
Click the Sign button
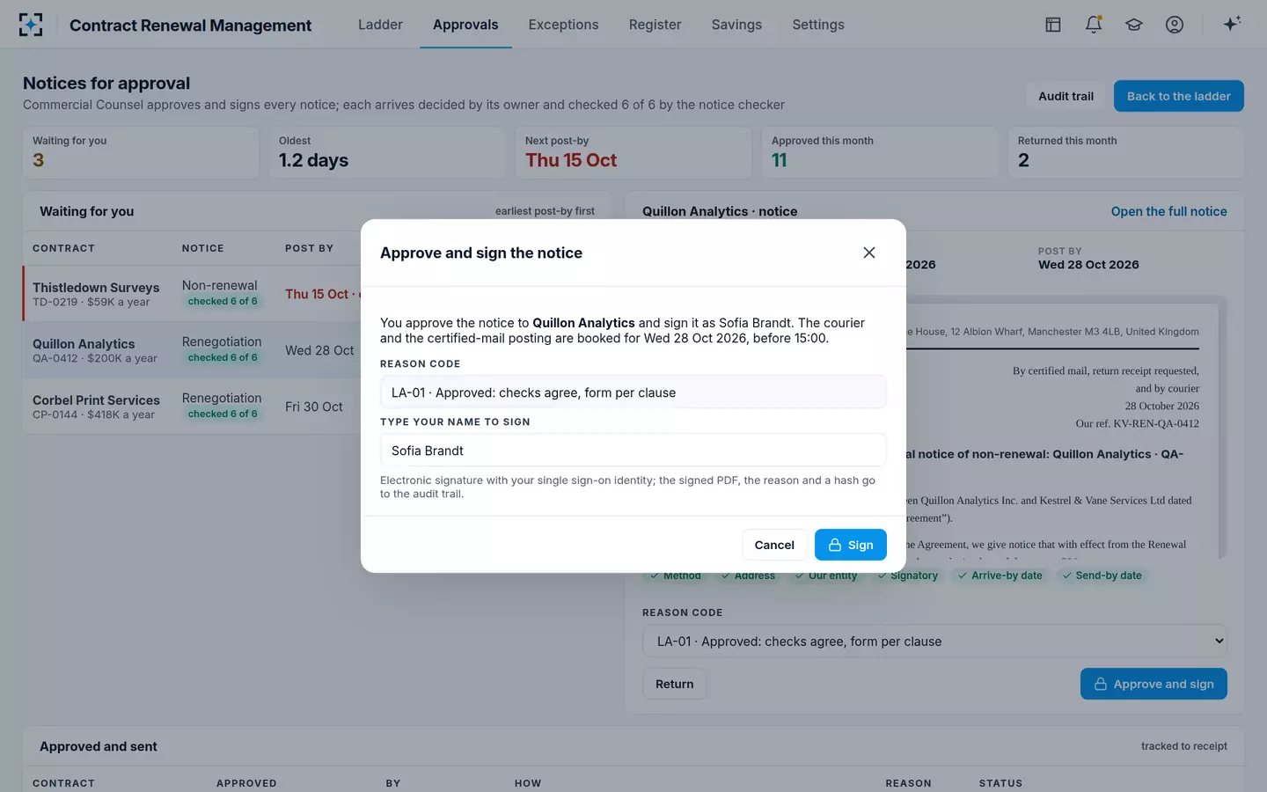pyautogui.click(x=850, y=545)
